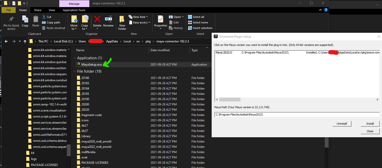
Task: Click Local Disk (C:) in address bar
Action: (63, 41)
